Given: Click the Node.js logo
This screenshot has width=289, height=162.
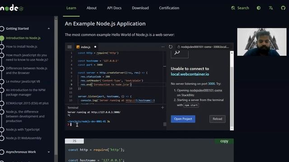Looking at the screenshot, I should (x=11, y=8).
